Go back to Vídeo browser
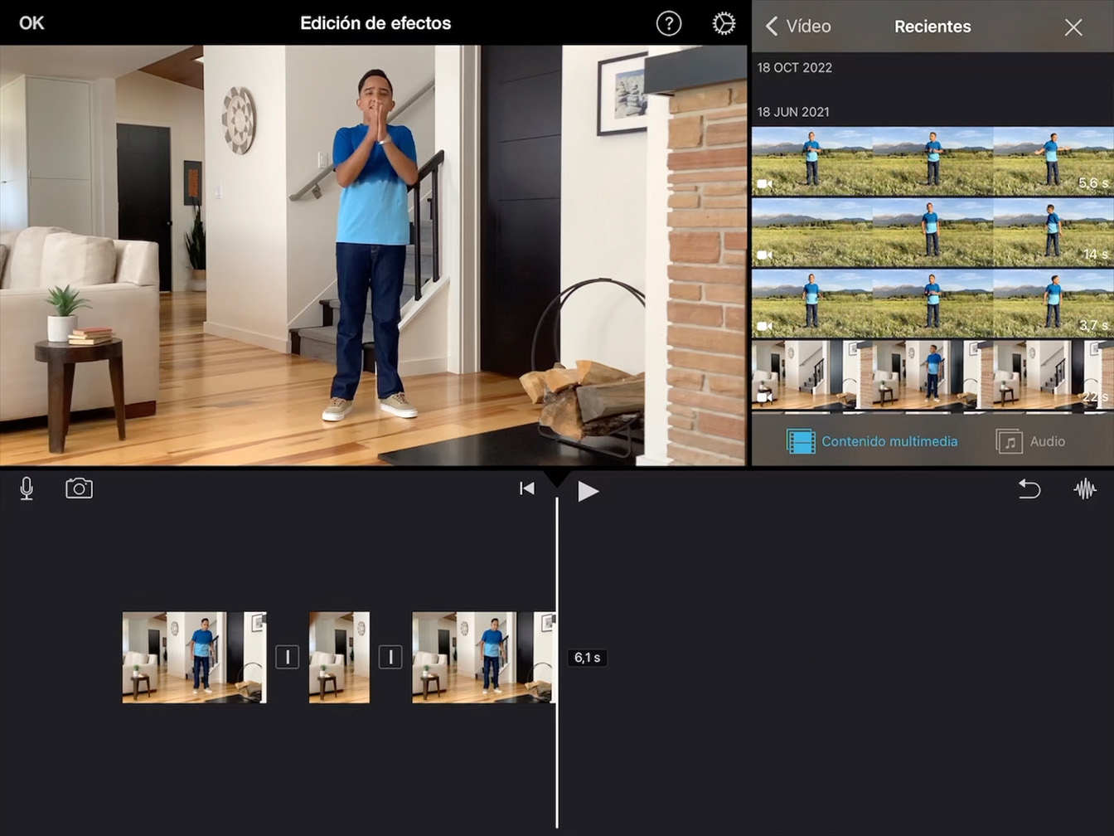The image size is (1114, 836). point(797,27)
